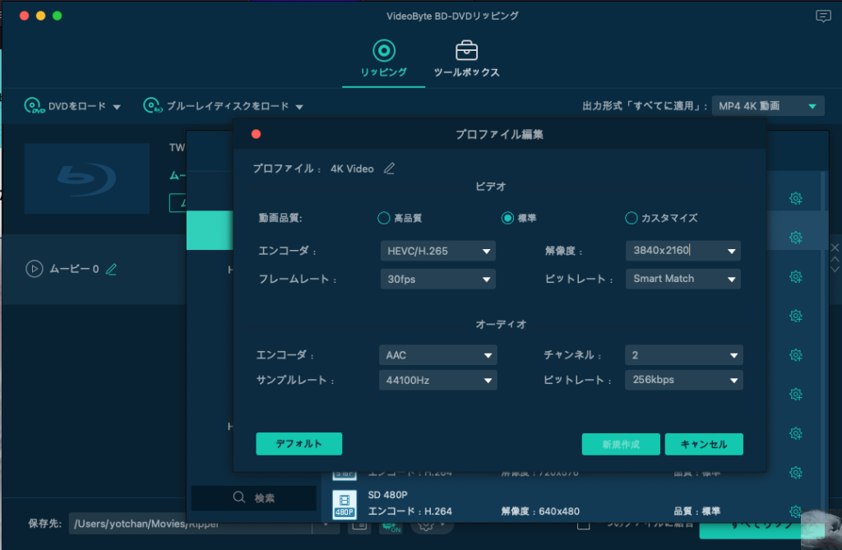The width and height of the screenshot is (842, 550).
Task: Click the 4K Video profile name text
Action: [352, 169]
